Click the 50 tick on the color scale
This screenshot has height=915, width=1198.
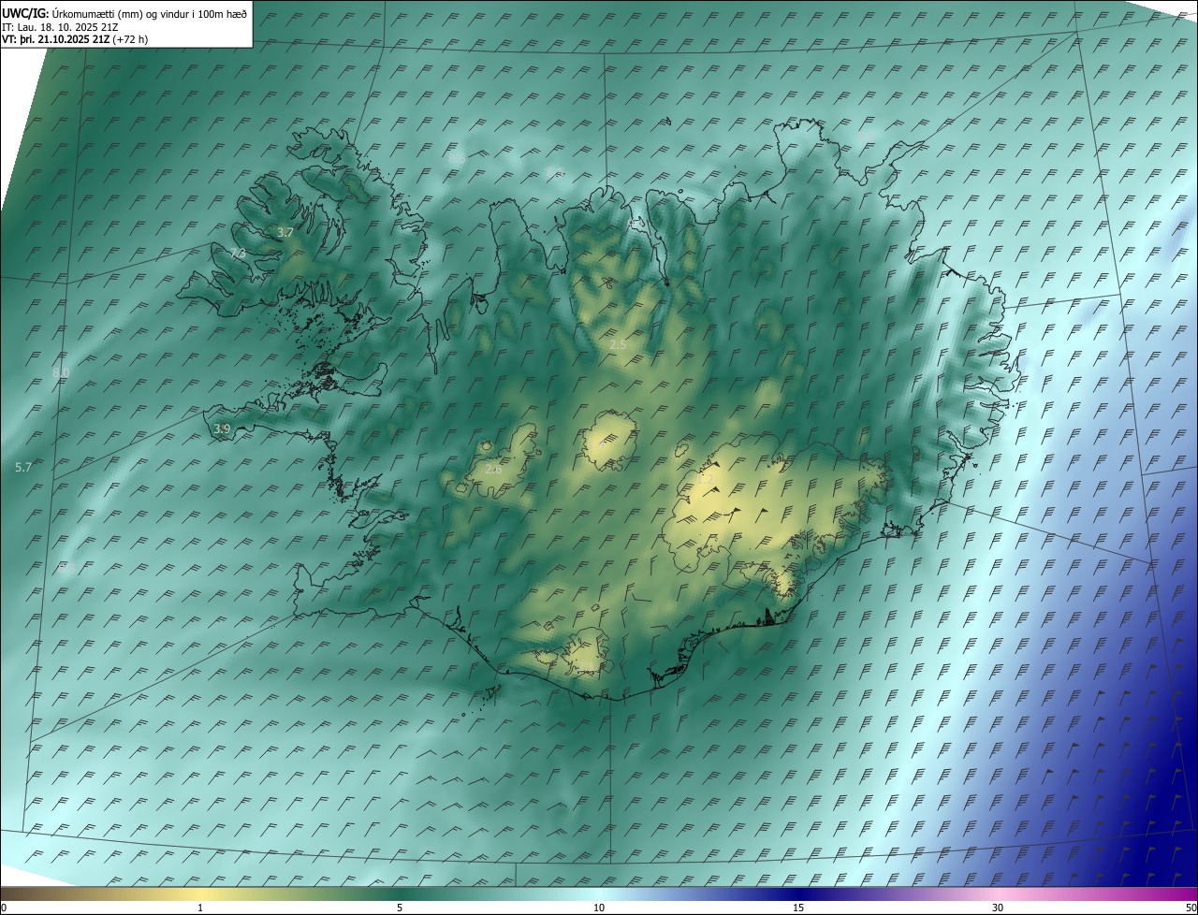(1191, 908)
